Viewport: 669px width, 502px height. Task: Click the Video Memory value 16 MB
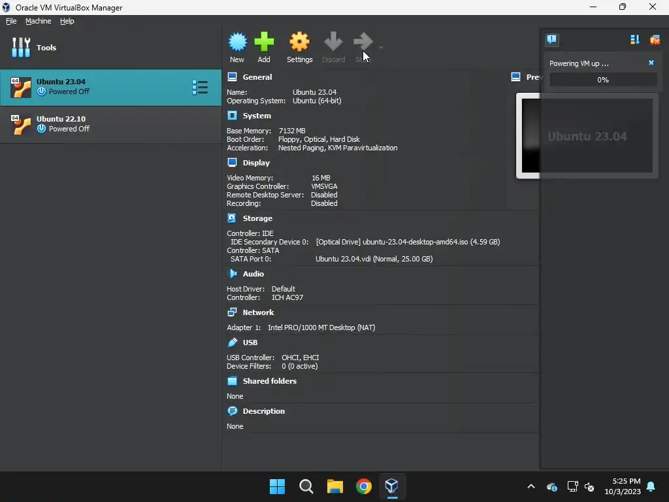pyautogui.click(x=321, y=178)
